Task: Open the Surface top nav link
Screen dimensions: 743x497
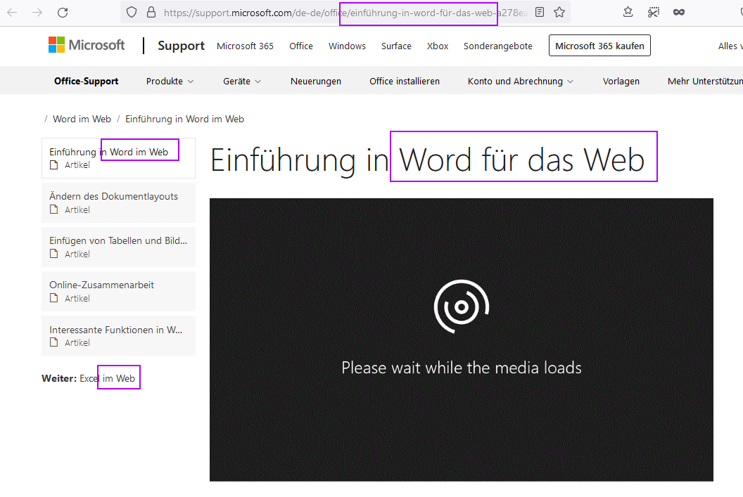Action: pyautogui.click(x=396, y=46)
